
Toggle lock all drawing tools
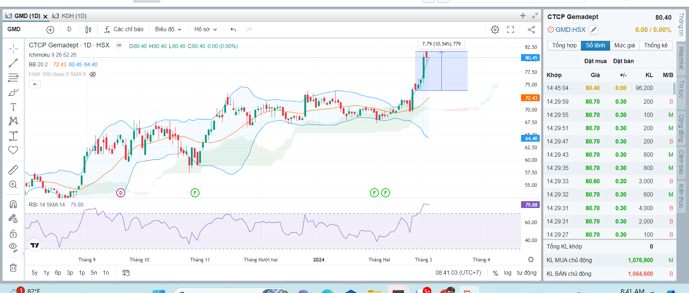coord(13,233)
